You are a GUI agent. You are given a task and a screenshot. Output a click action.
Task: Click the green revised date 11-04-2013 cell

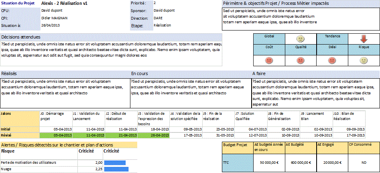(88, 135)
